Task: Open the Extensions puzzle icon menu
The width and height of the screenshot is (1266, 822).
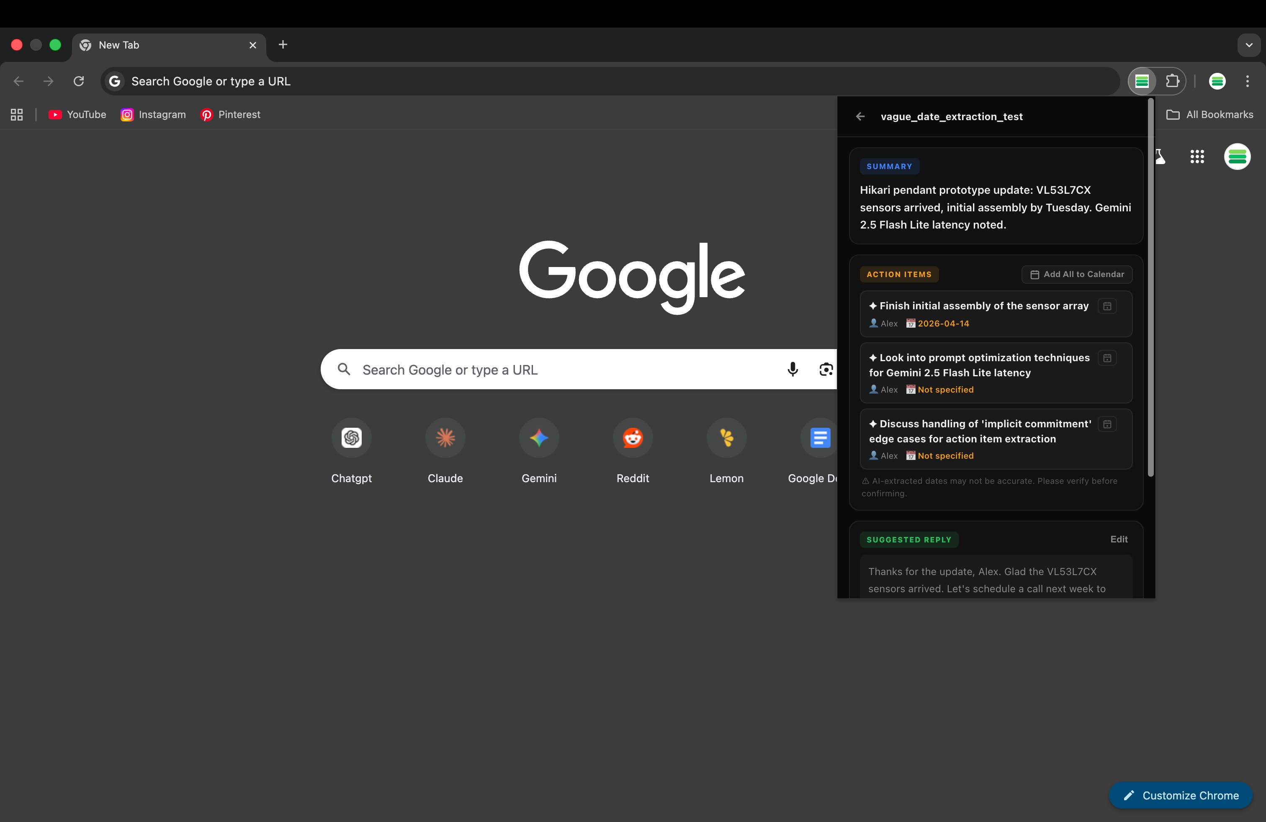Action: coord(1172,81)
